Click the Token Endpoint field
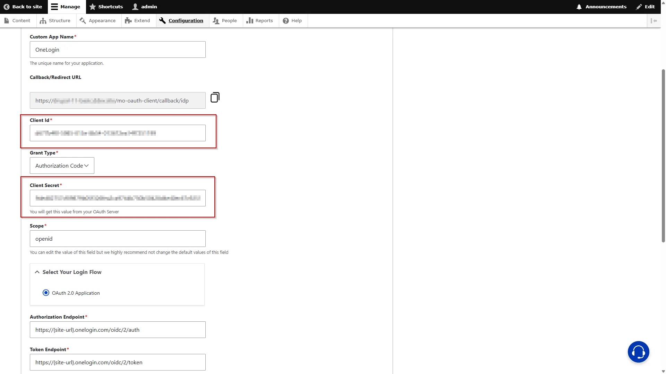Viewport: 666px width, 374px height. click(x=118, y=362)
